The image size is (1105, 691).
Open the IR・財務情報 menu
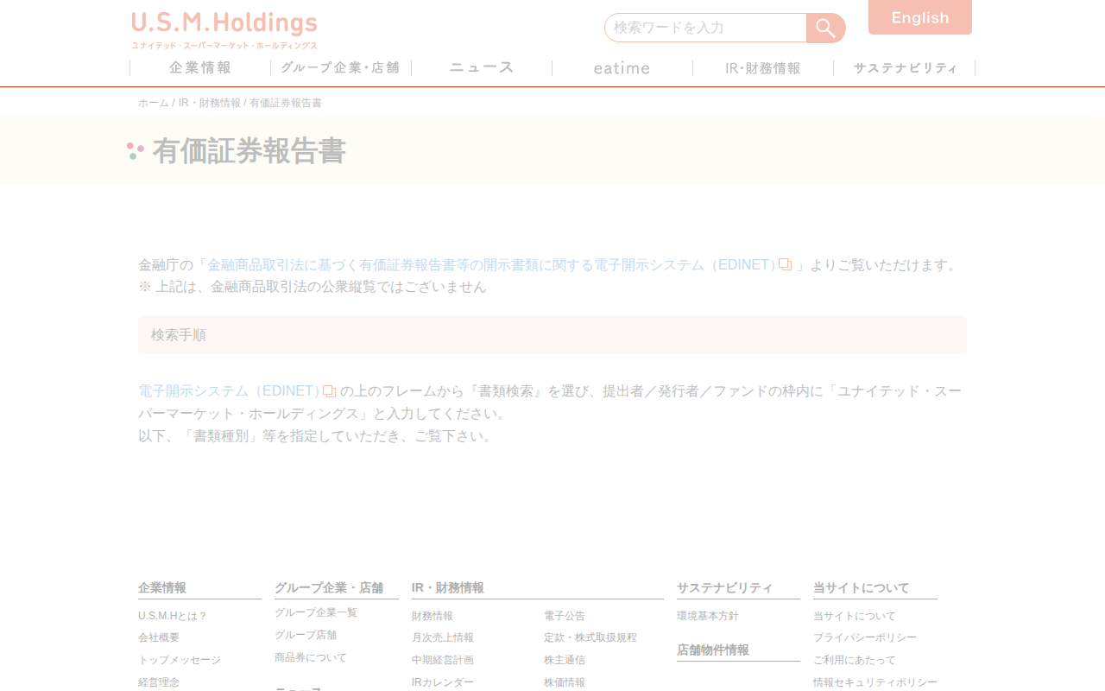click(763, 67)
